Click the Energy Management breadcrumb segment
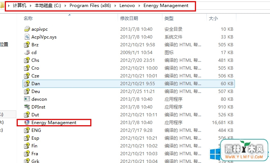 [x=166, y=6]
